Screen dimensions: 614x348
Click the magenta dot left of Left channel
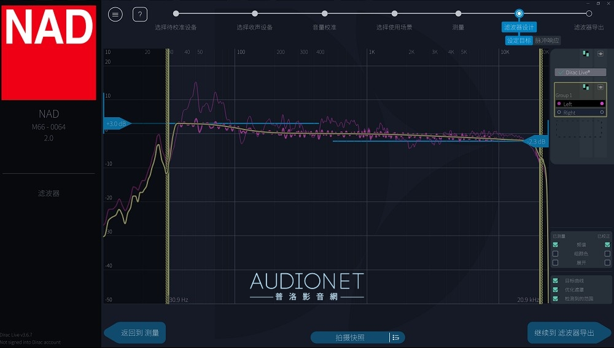tap(559, 104)
